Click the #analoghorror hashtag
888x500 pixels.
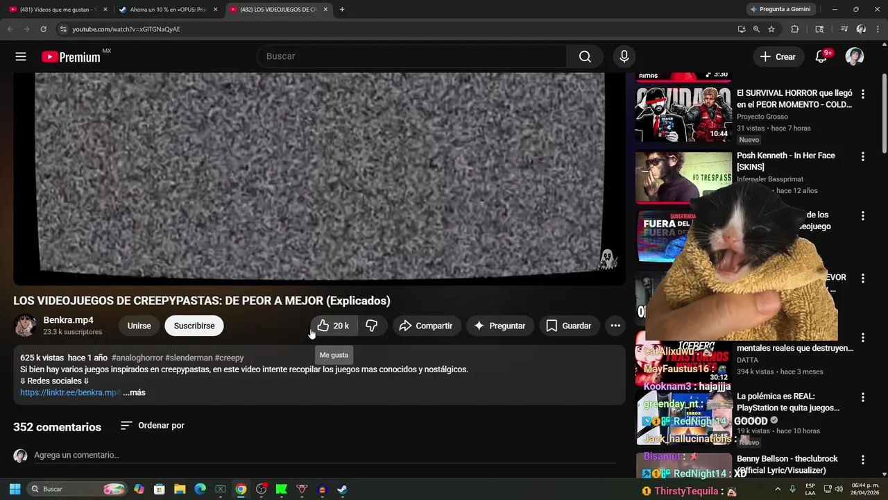click(x=137, y=358)
